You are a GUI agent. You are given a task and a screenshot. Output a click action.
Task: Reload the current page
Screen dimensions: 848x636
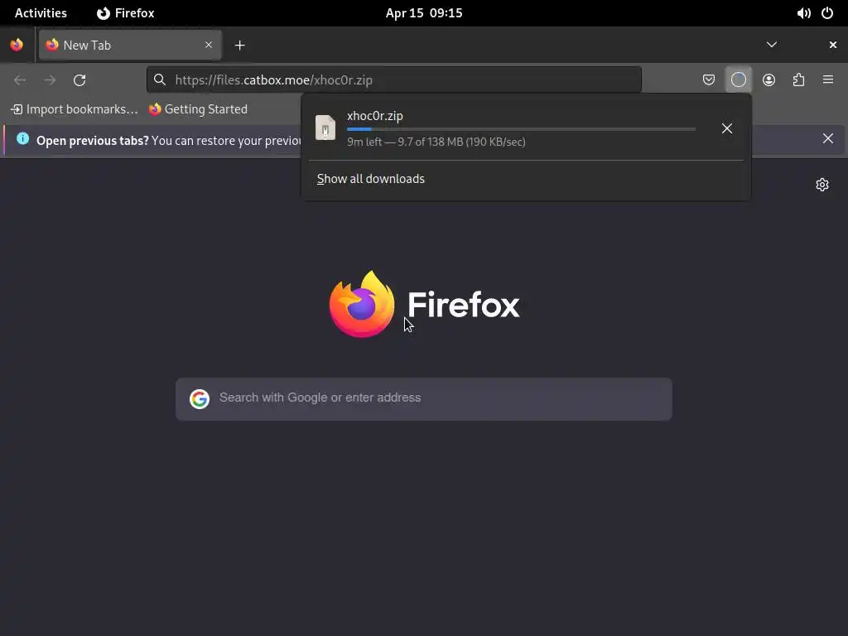point(79,80)
